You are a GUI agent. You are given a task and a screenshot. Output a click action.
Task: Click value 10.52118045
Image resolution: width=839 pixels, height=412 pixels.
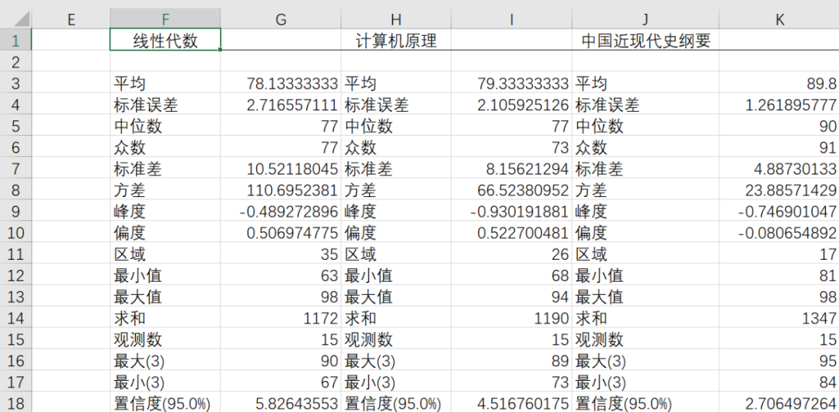coord(292,169)
